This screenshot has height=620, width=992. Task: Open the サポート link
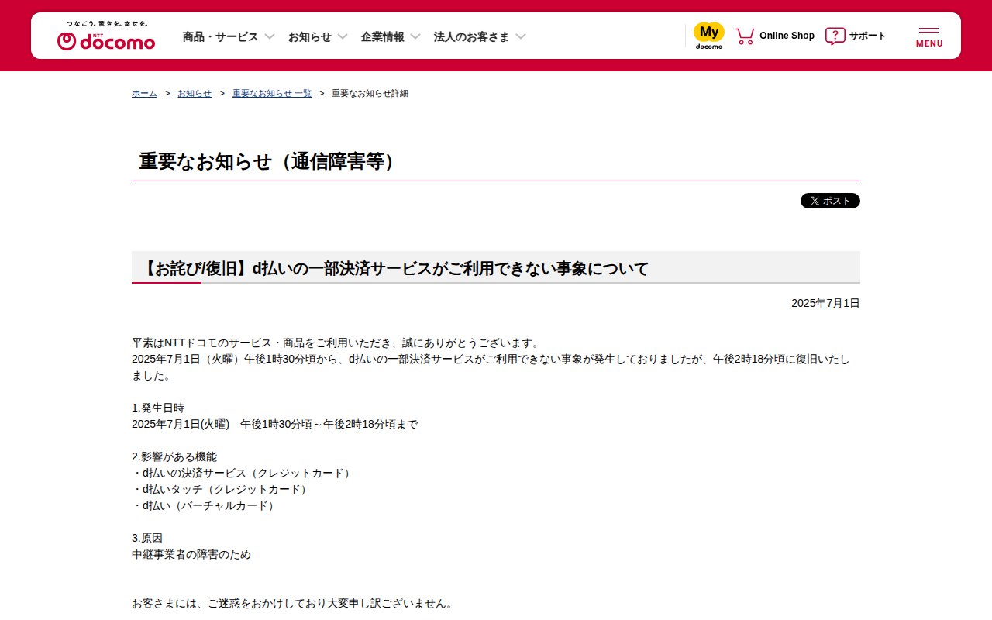867,36
